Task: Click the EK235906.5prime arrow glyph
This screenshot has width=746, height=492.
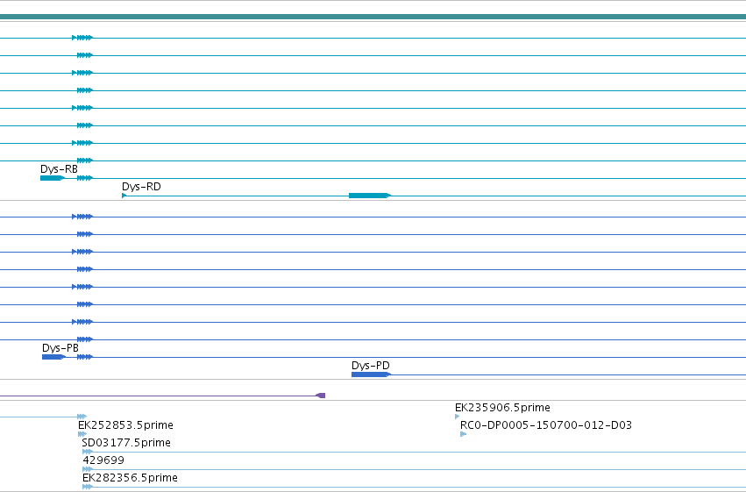Action: pyautogui.click(x=458, y=417)
